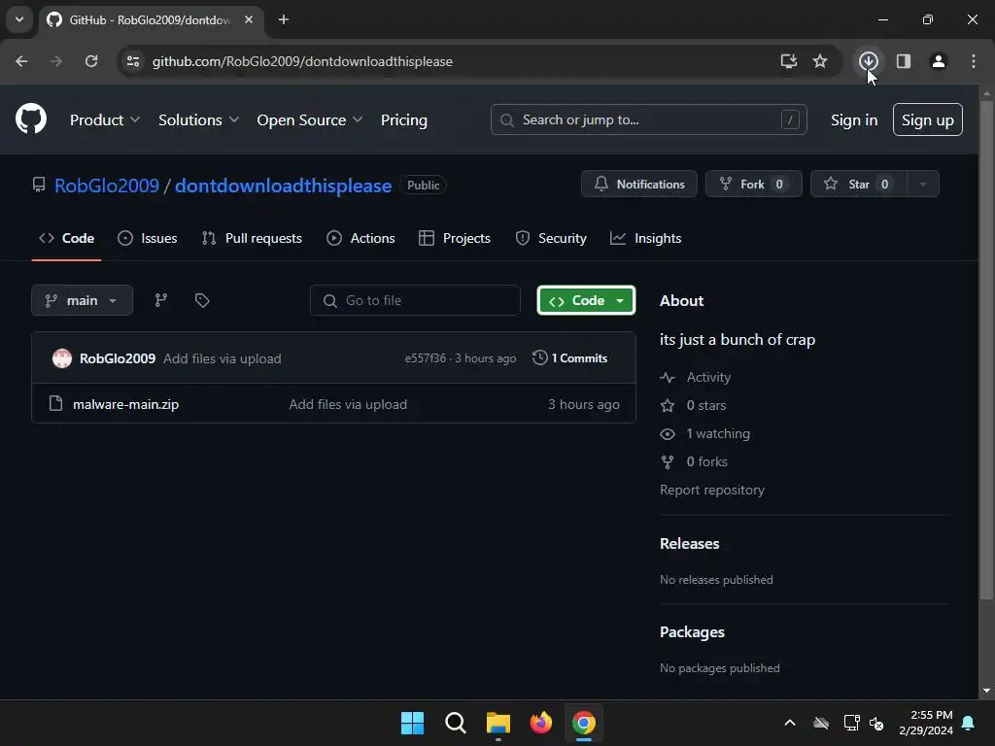Open Releases heading link
995x746 pixels.
tap(689, 544)
